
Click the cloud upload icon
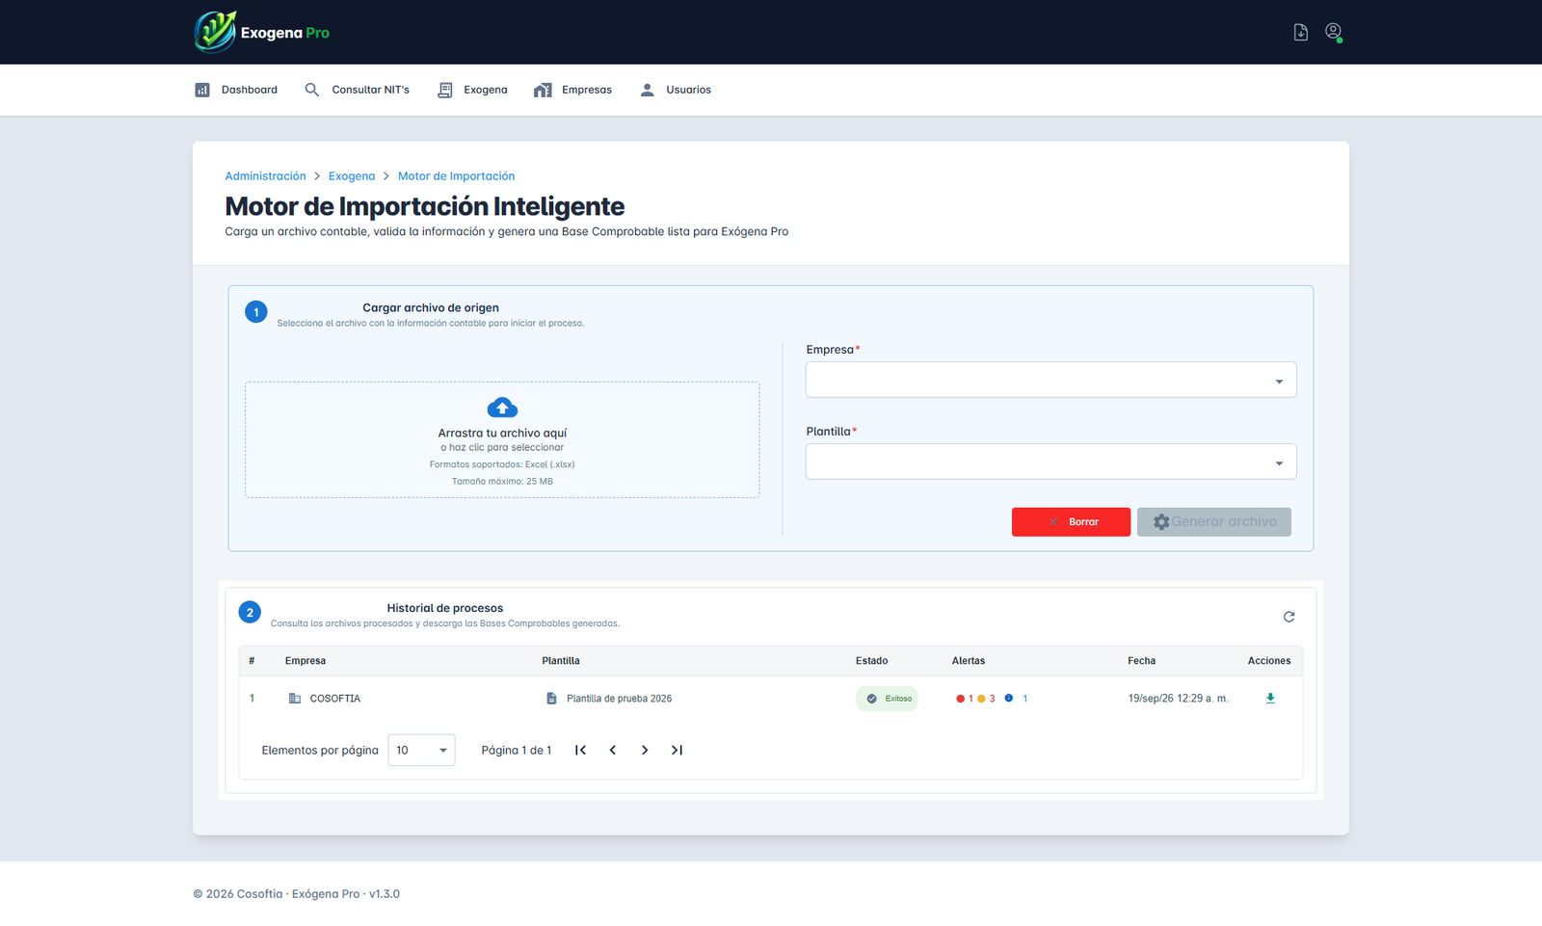click(502, 408)
